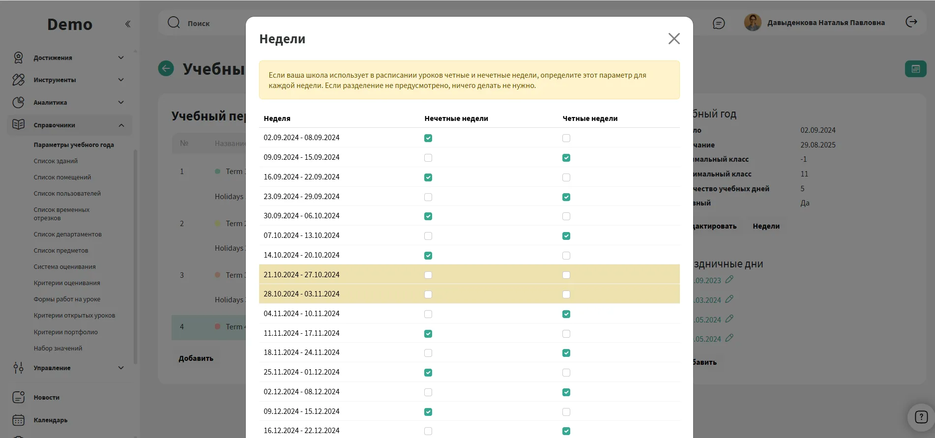This screenshot has height=438, width=935.
Task: Check odd week for 28.10.2024 - 03.11.2024
Action: 428,294
